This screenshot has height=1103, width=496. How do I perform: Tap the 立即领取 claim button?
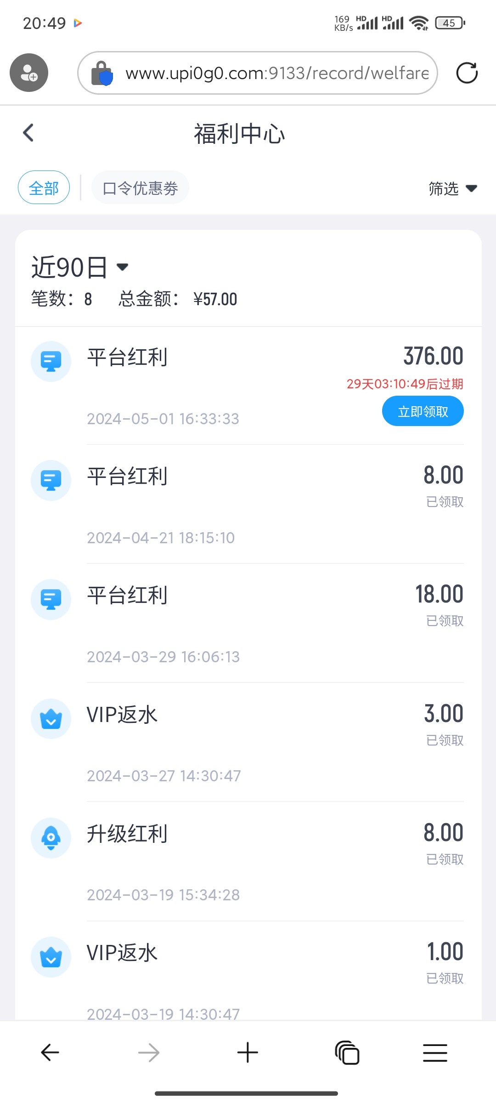point(423,411)
